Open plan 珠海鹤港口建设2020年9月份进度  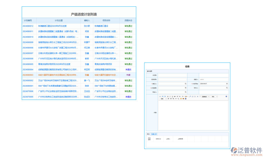pos(52,26)
